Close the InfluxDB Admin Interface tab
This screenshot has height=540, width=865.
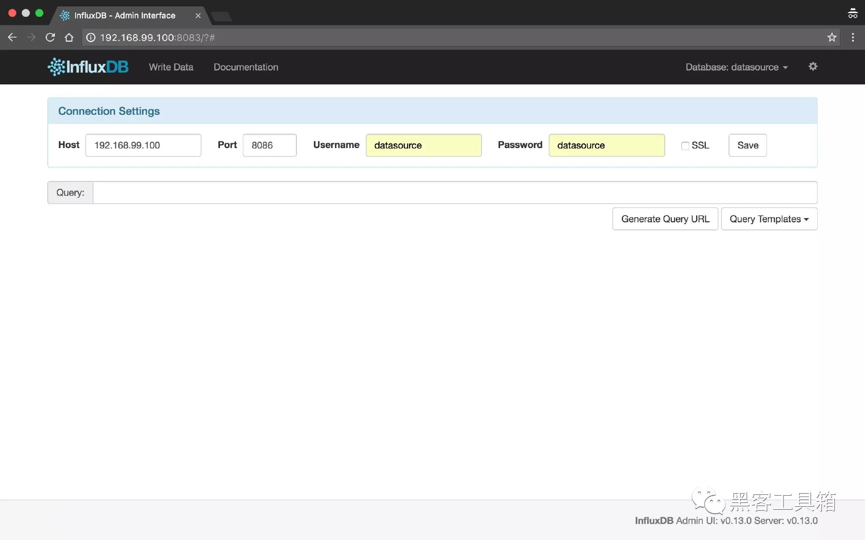[198, 16]
